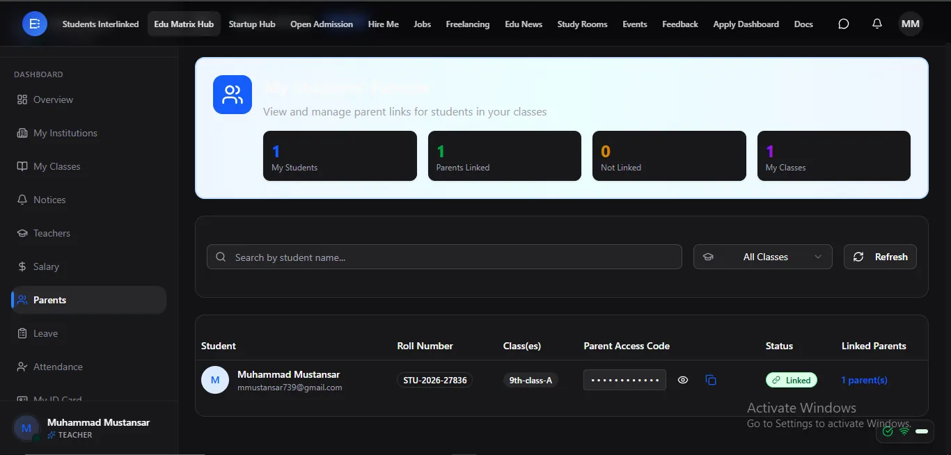Open the Students Interlinked tab
951x455 pixels.
100,24
